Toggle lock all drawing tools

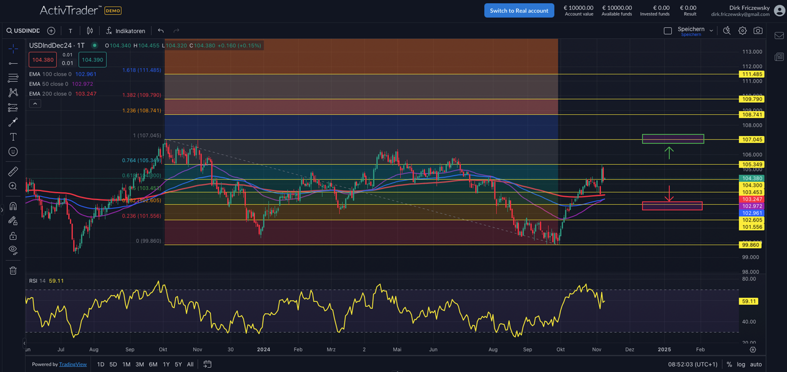[13, 235]
